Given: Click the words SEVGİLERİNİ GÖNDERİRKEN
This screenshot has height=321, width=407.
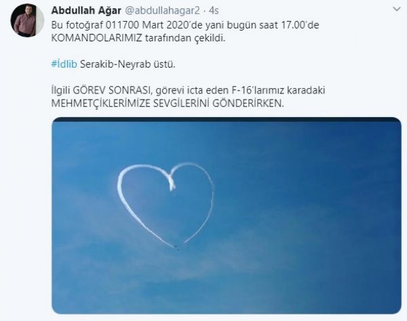Looking at the screenshot, I should pyautogui.click(x=218, y=104).
